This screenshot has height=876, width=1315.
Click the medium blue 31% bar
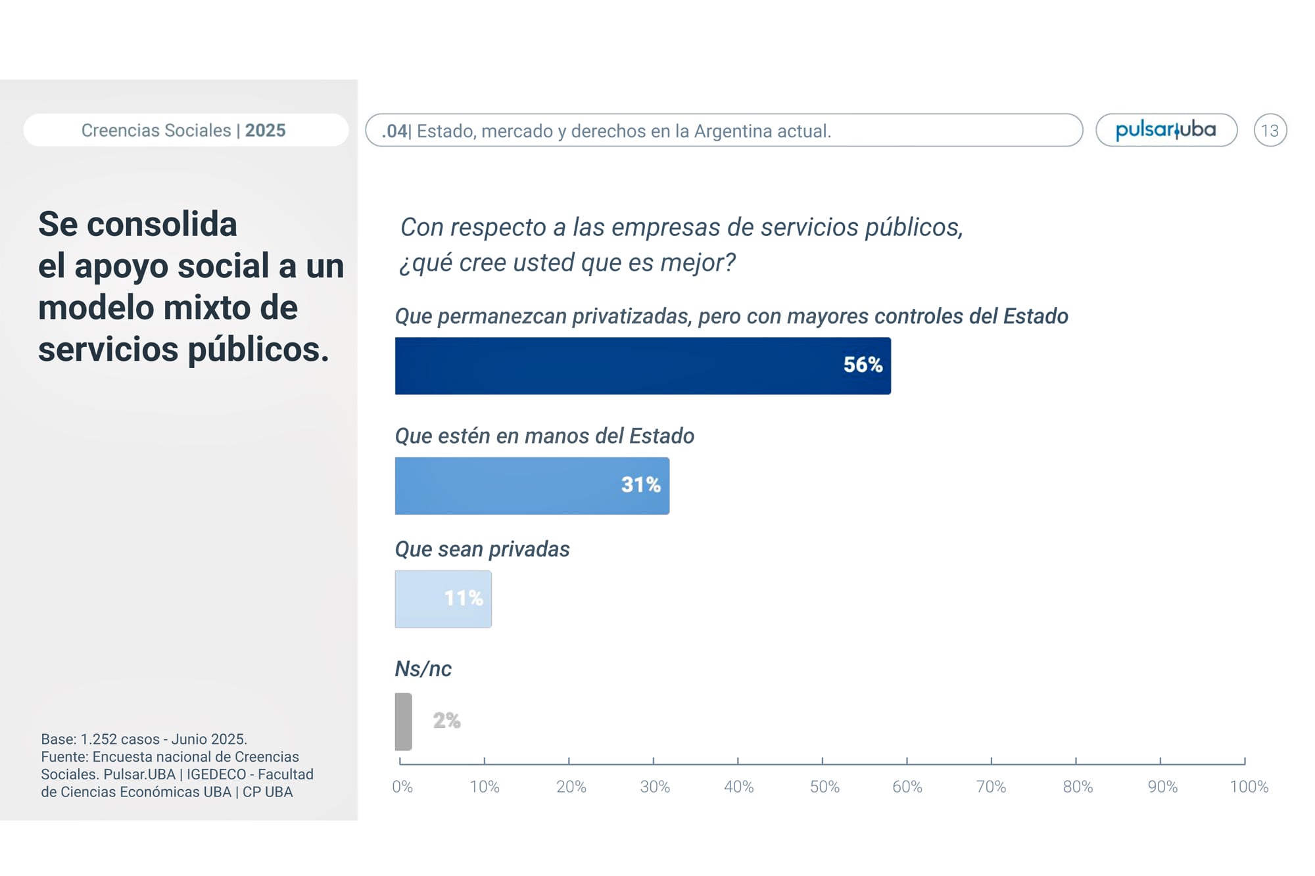point(531,486)
